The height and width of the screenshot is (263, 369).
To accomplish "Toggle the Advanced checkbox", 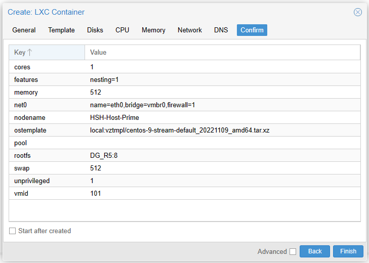I will coord(293,252).
